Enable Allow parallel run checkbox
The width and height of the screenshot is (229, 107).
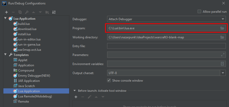tap(199, 11)
